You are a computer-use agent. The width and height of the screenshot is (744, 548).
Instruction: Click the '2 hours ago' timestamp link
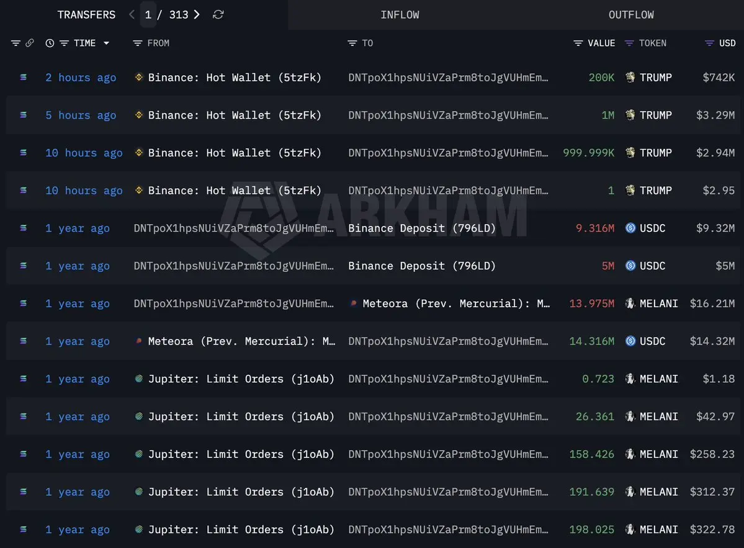(81, 78)
